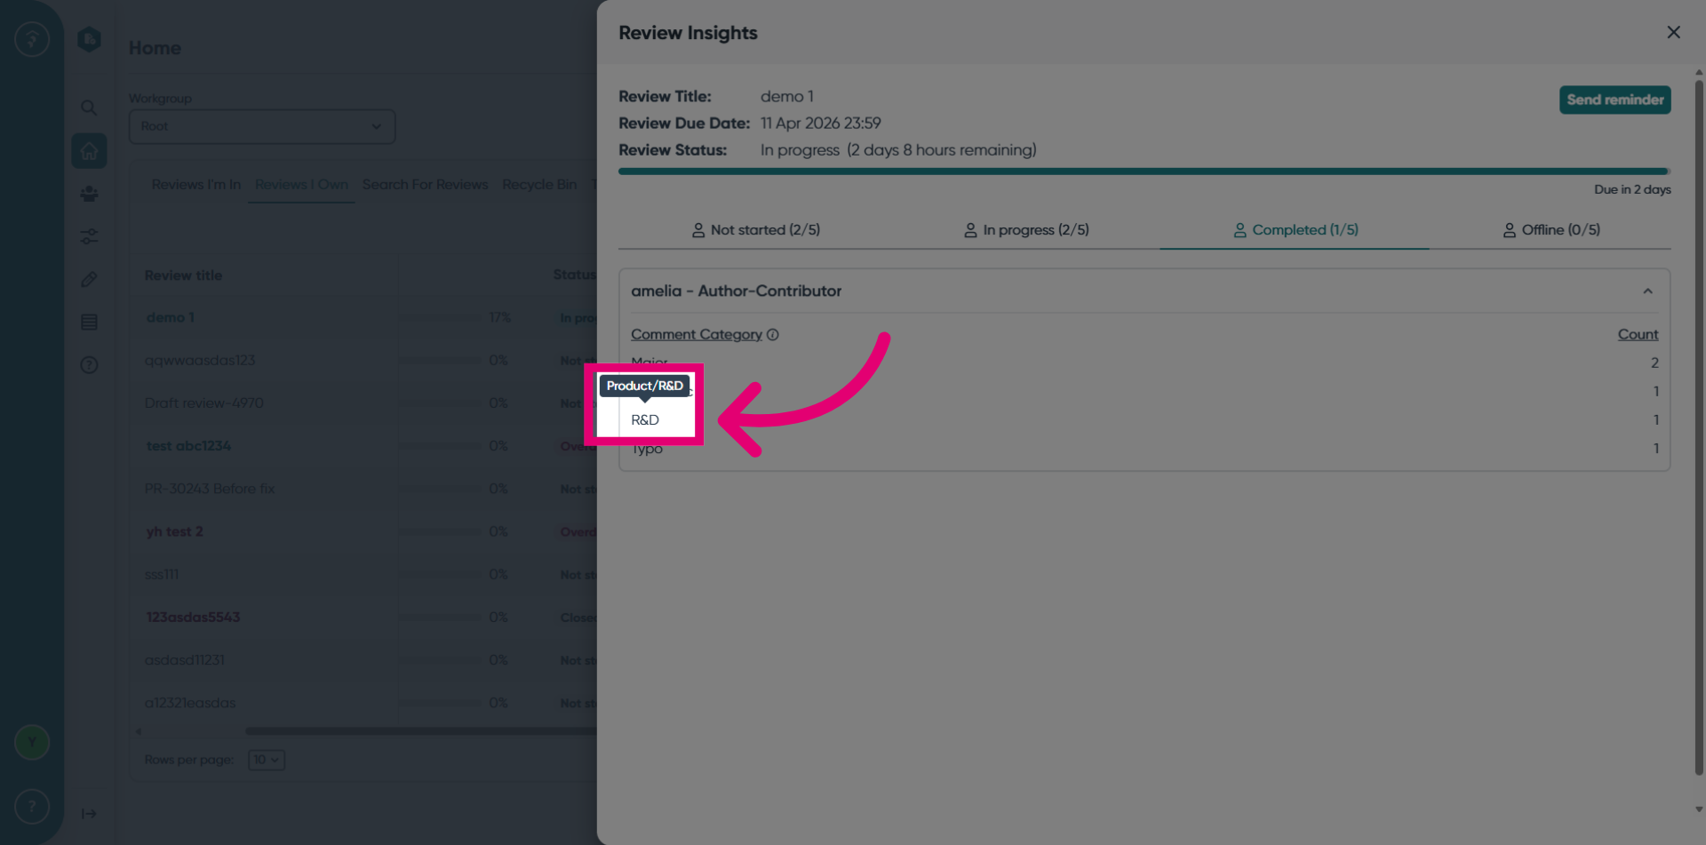This screenshot has height=845, width=1706.
Task: Switch to the Offline (0/5) tab
Action: click(x=1551, y=230)
